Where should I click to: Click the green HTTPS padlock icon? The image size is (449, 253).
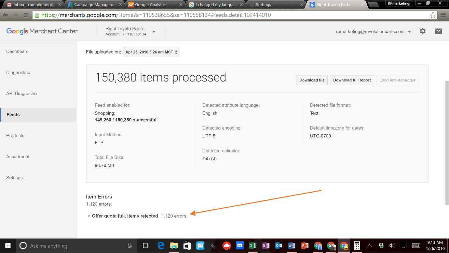point(37,15)
